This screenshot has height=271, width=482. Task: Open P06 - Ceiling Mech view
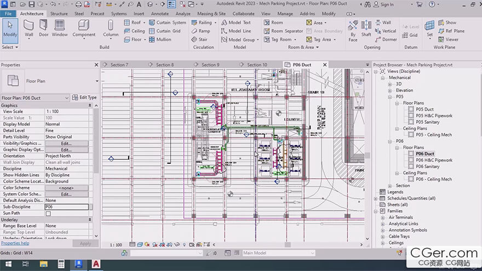click(x=434, y=179)
